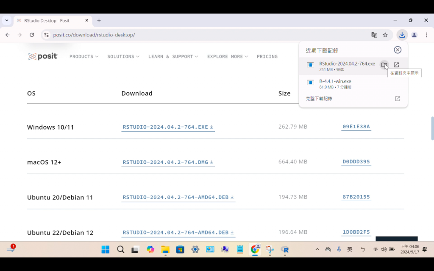Bookmark this page with the star icon

pyautogui.click(x=385, y=35)
